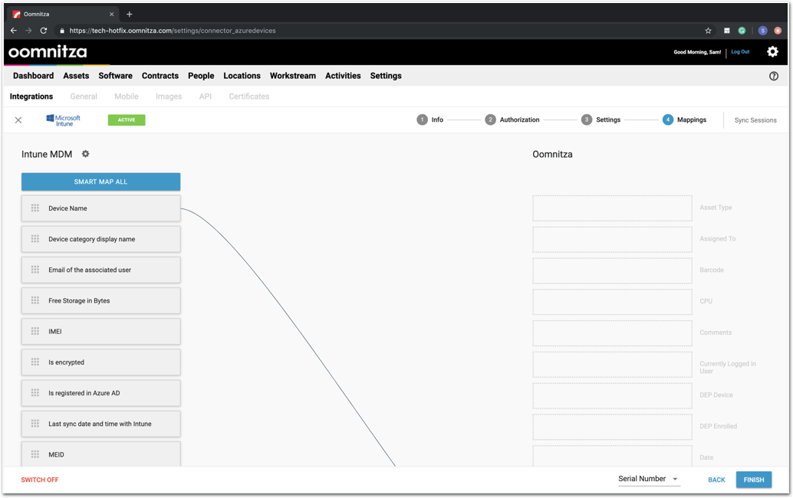793x498 pixels.
Task: Click the Log Out link
Action: [x=740, y=52]
